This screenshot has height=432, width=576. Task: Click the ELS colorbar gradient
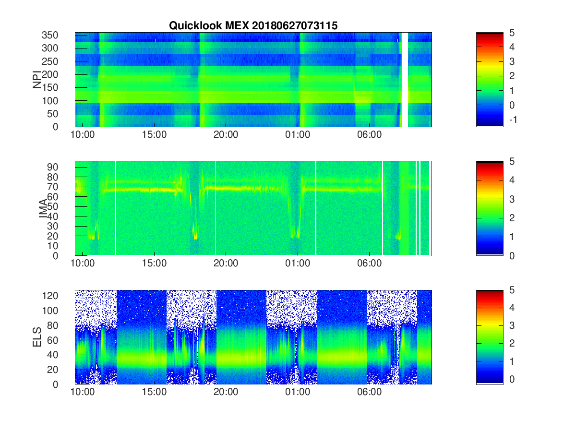tap(490, 337)
